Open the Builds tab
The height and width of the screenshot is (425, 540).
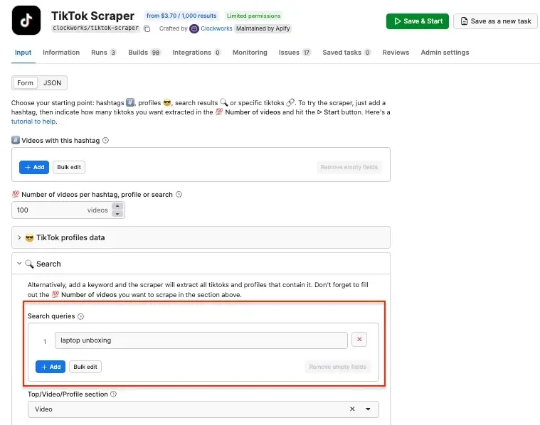[x=144, y=53]
